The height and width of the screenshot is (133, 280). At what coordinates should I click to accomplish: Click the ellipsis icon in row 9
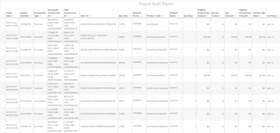pyautogui.click(x=272, y=127)
